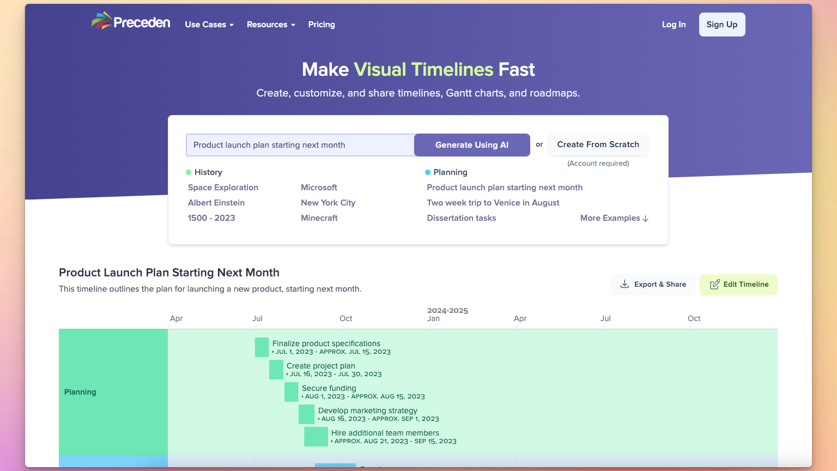Select the Space Exploration example
The height and width of the screenshot is (471, 837).
(x=223, y=188)
